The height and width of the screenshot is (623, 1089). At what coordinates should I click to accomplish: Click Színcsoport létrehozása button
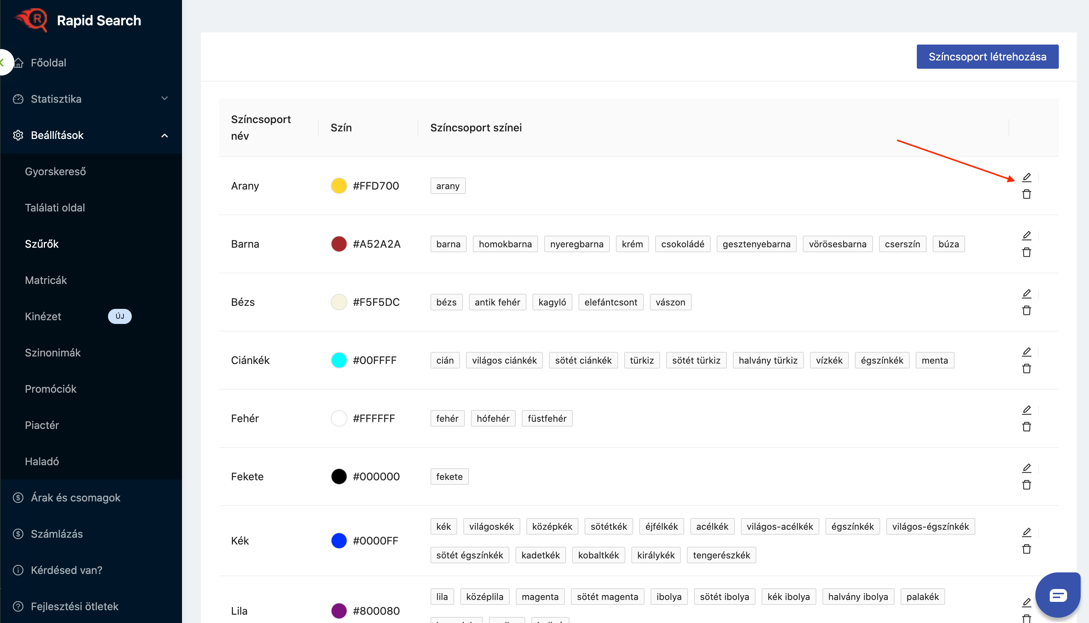987,57
